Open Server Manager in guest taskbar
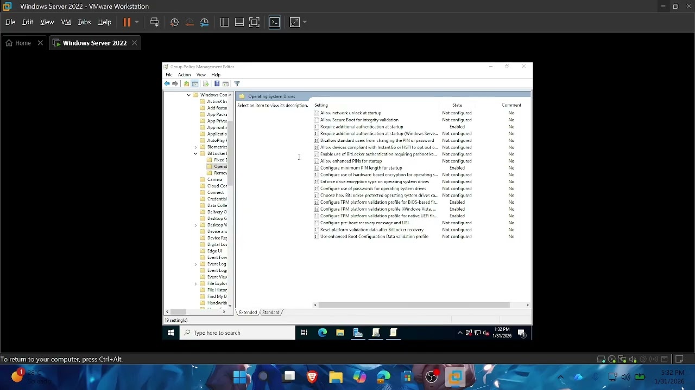Image resolution: width=695 pixels, height=390 pixels. (x=358, y=333)
